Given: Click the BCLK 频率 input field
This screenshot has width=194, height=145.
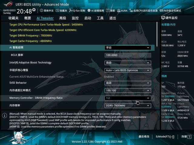Looking at the screenshot, I should 128,55.
